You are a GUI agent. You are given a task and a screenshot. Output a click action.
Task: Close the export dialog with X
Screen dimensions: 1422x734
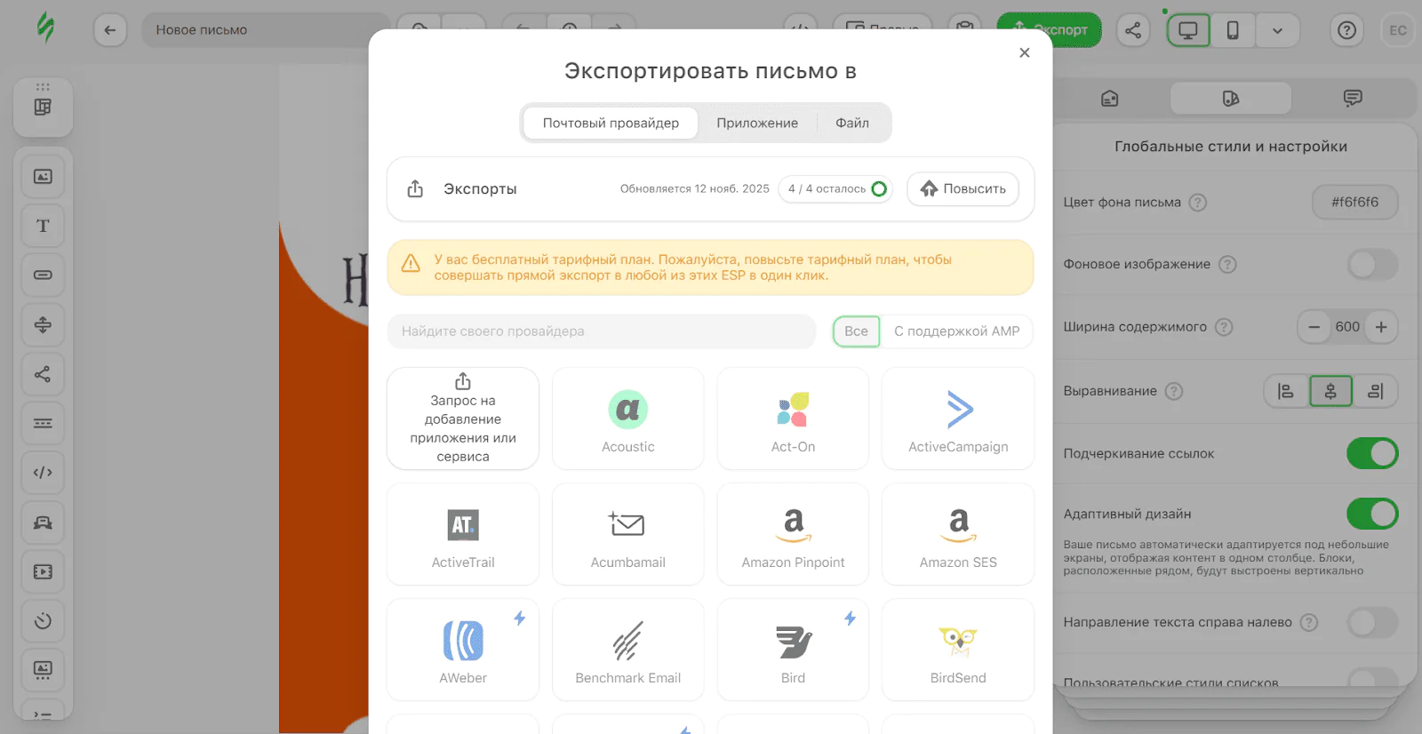(1024, 52)
